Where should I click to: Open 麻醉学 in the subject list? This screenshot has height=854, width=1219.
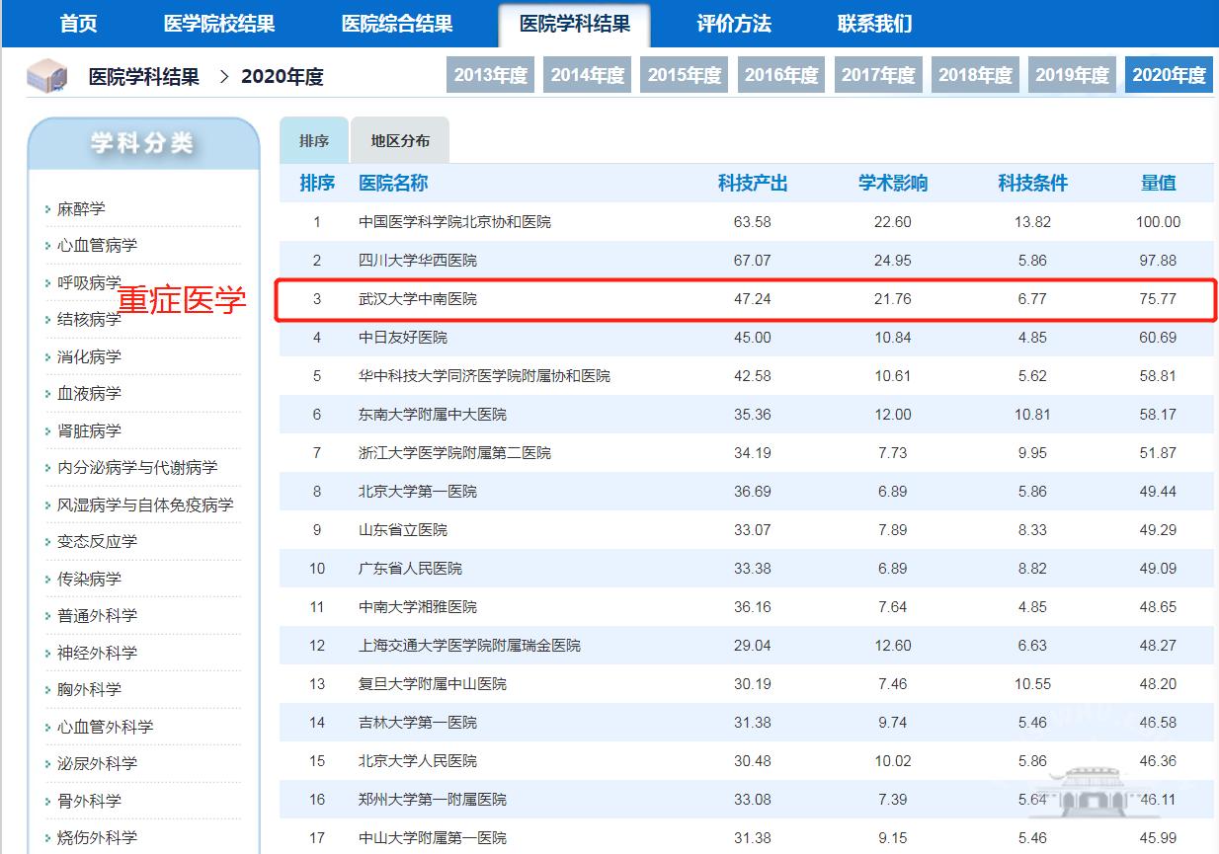click(x=81, y=208)
